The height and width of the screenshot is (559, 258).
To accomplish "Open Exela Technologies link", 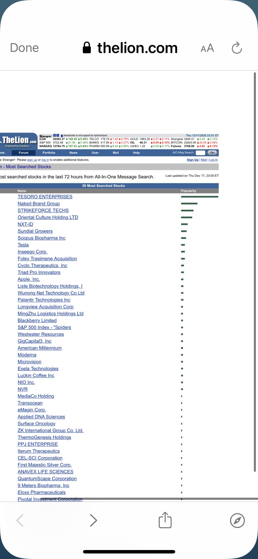I will tap(38, 368).
